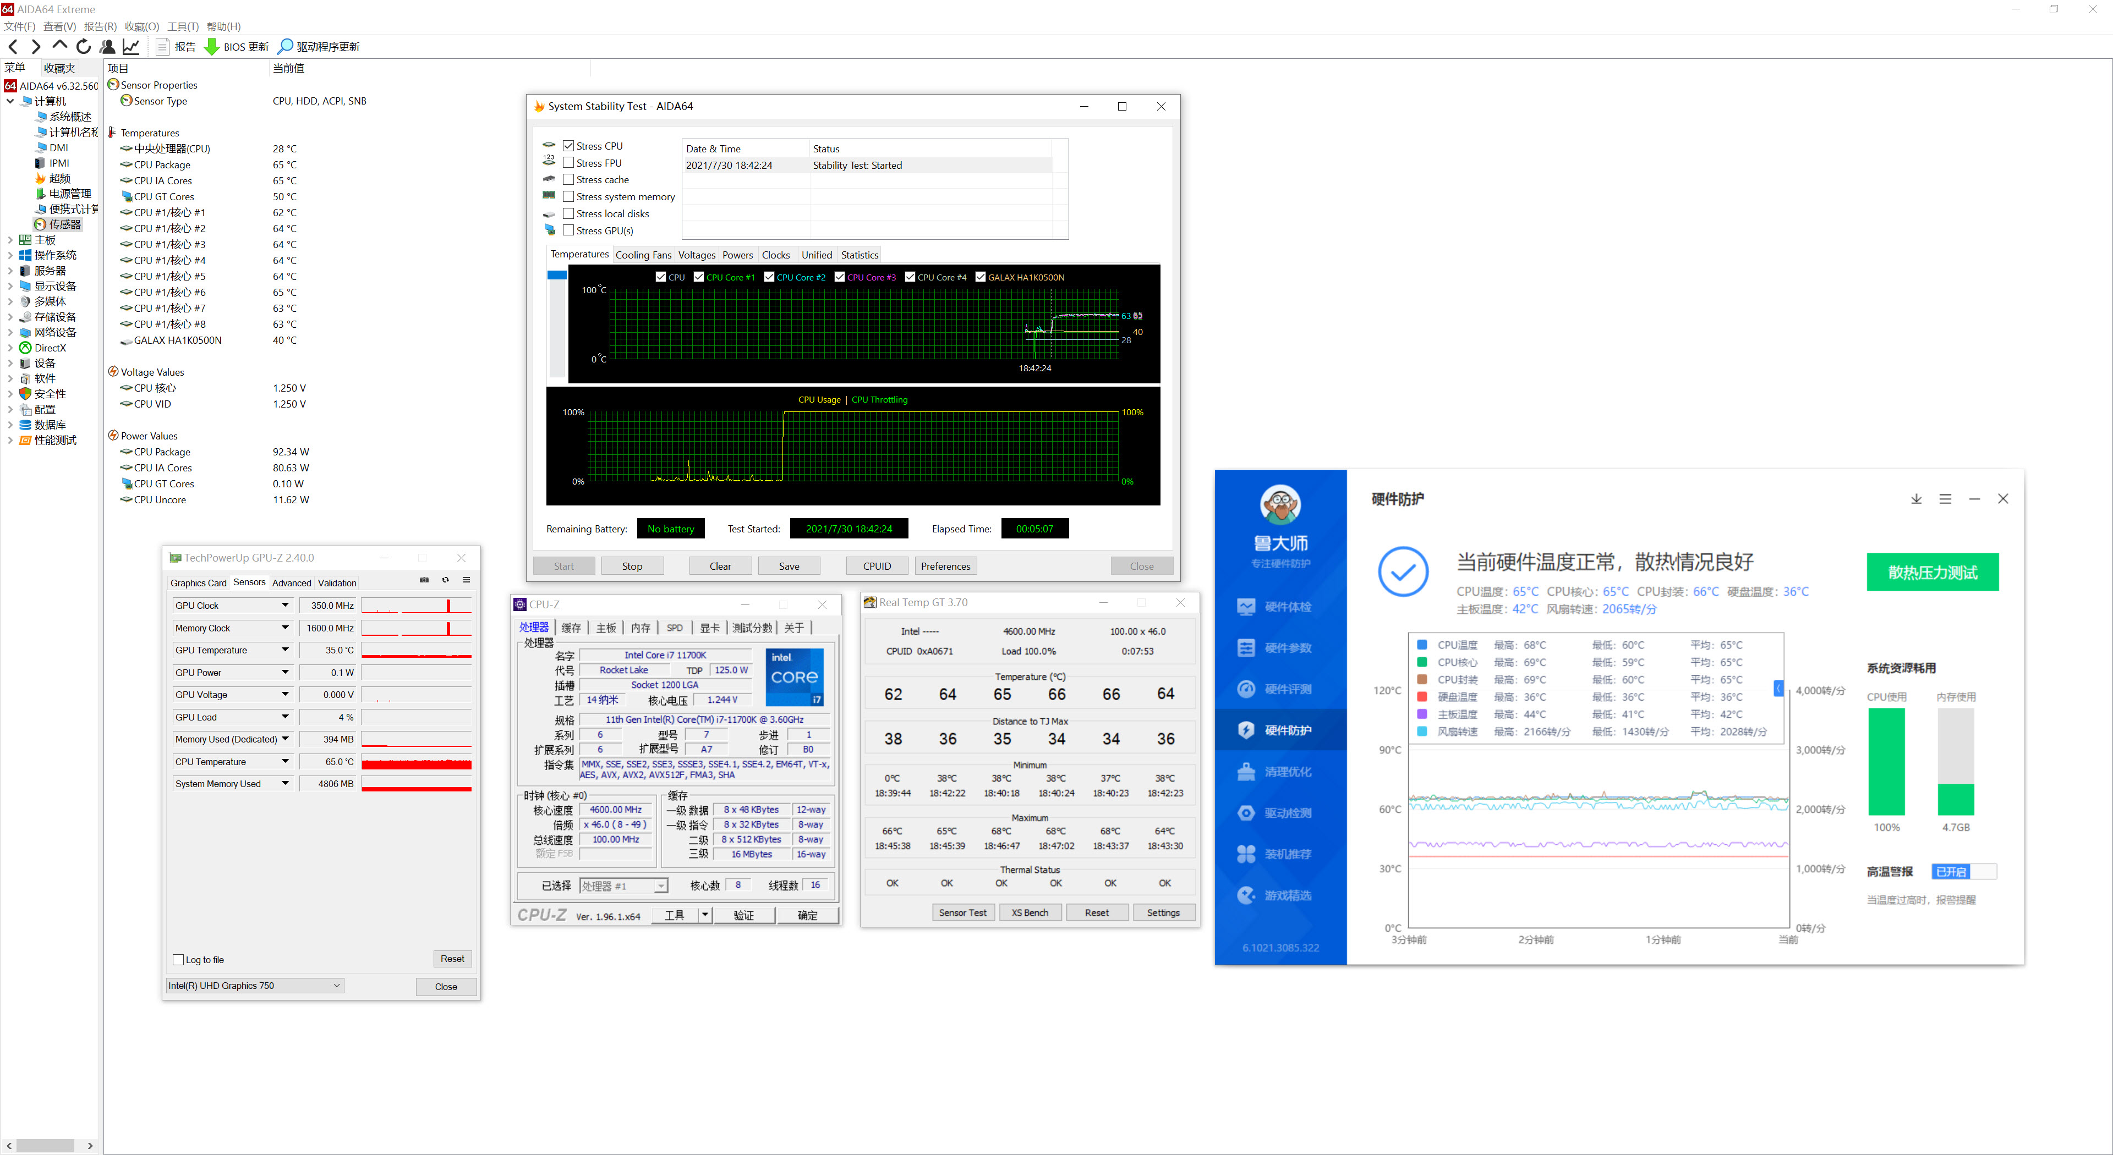Select 驱动检测 in Ludashi sidebar

(1286, 813)
